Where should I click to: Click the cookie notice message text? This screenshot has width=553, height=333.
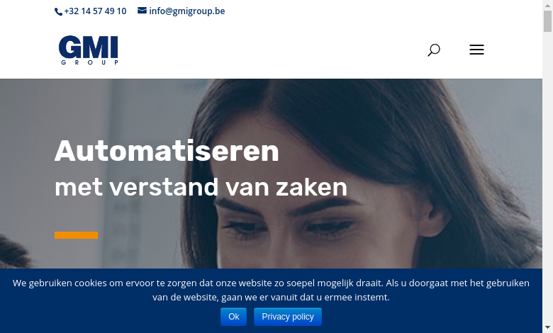coord(271,290)
